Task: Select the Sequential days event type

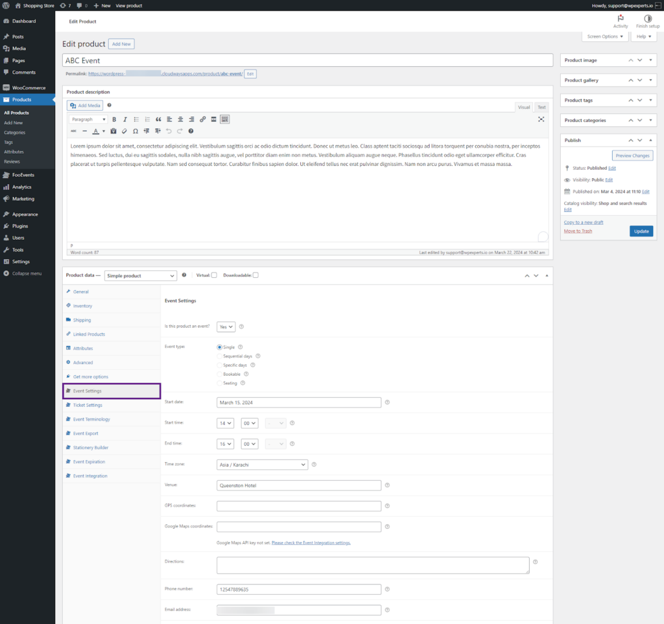Action: tap(219, 356)
